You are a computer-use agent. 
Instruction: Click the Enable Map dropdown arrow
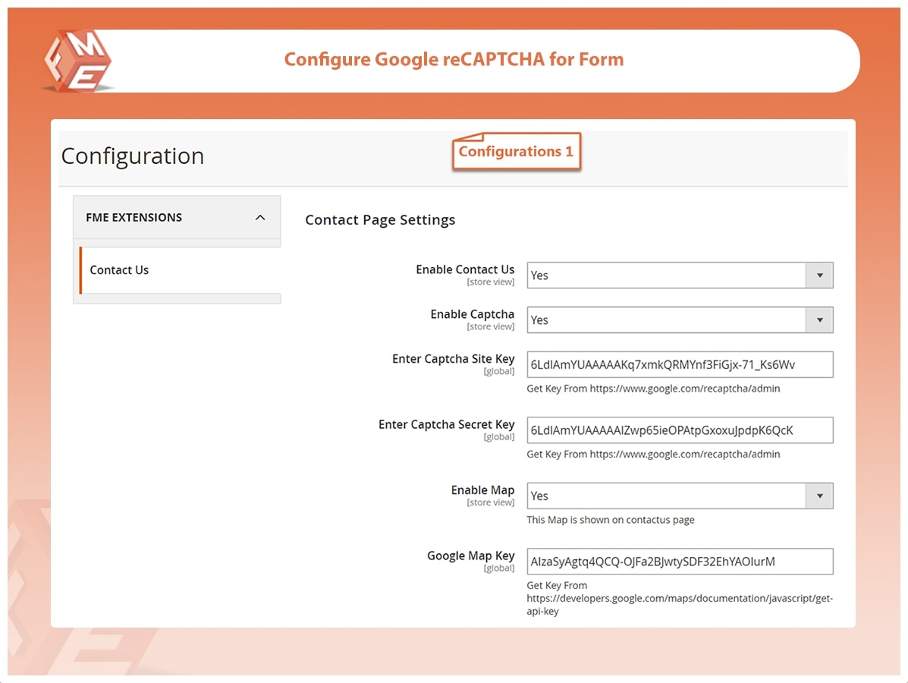[819, 496]
